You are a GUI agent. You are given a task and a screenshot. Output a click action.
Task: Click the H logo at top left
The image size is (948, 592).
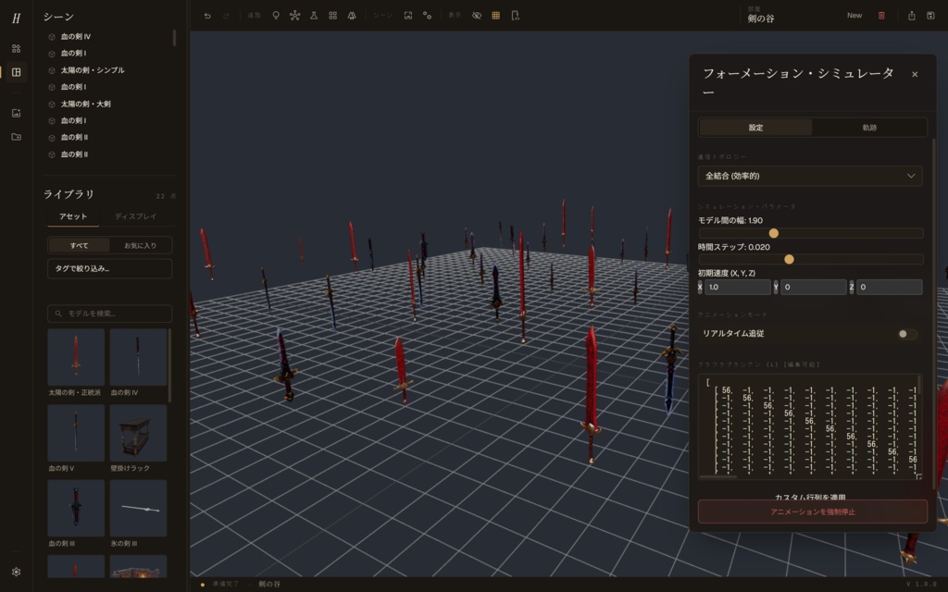pyautogui.click(x=17, y=18)
